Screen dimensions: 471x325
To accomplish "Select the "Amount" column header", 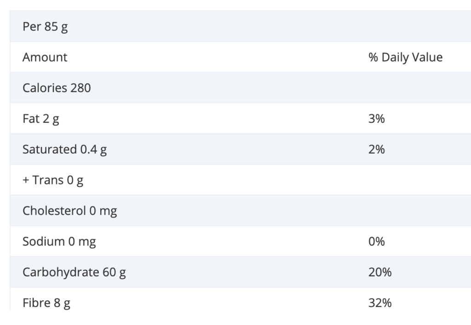I will coord(45,57).
